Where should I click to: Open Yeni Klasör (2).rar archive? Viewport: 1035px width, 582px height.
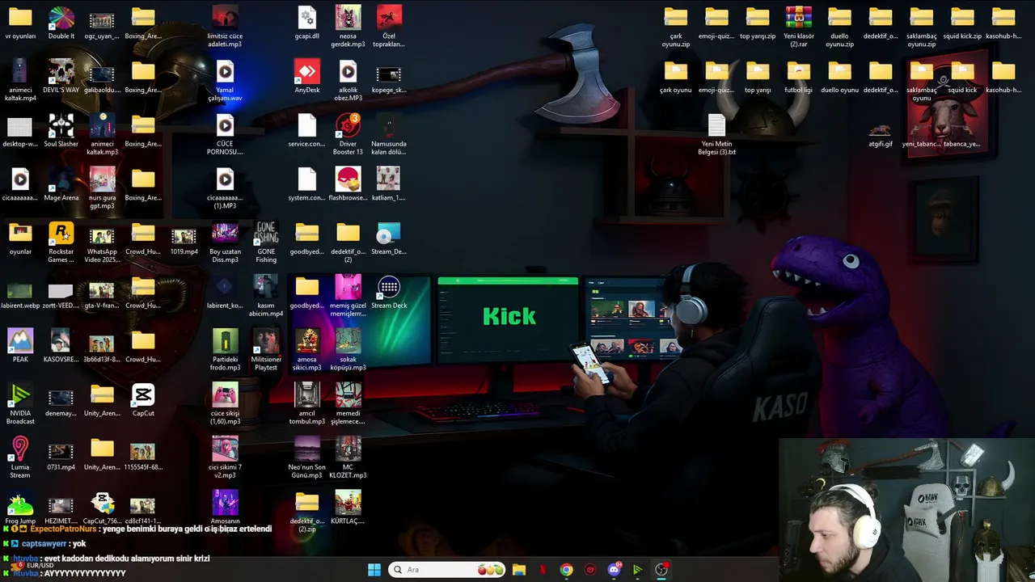(799, 27)
